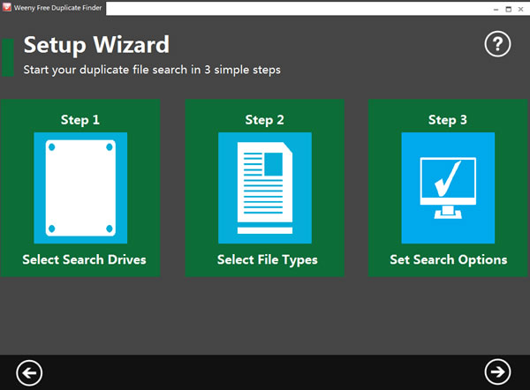Maximize the Duplicate Finder window
530x390 pixels.
point(506,8)
